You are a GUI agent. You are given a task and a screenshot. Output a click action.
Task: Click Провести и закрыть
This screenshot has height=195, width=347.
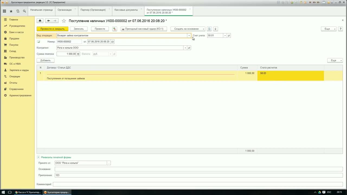(x=52, y=29)
